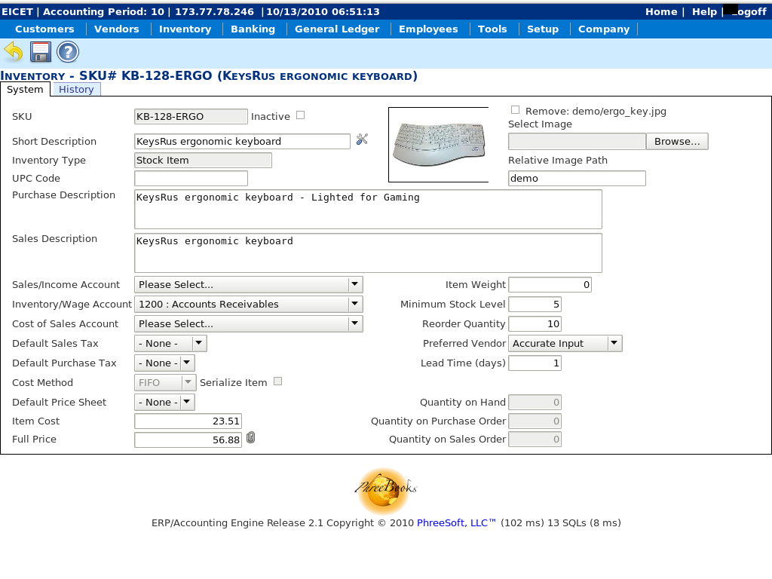772x579 pixels.
Task: Open the Setup menu
Action: coord(543,29)
